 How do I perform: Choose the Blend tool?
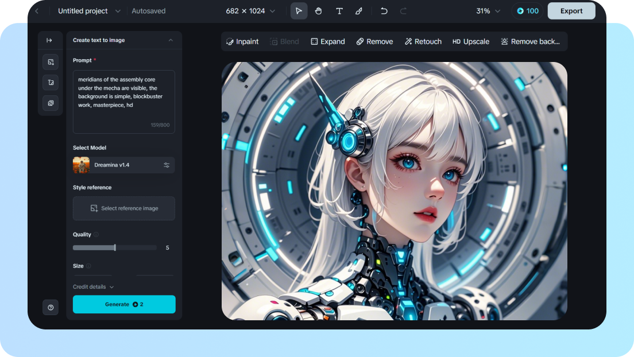[284, 42]
